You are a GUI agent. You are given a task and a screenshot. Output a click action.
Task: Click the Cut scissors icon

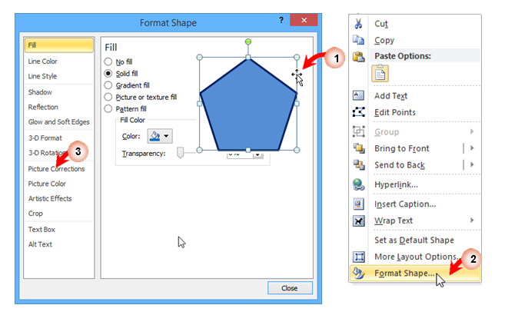point(358,24)
